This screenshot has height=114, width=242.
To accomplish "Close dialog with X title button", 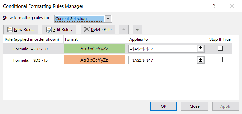I will click(x=232, y=6).
